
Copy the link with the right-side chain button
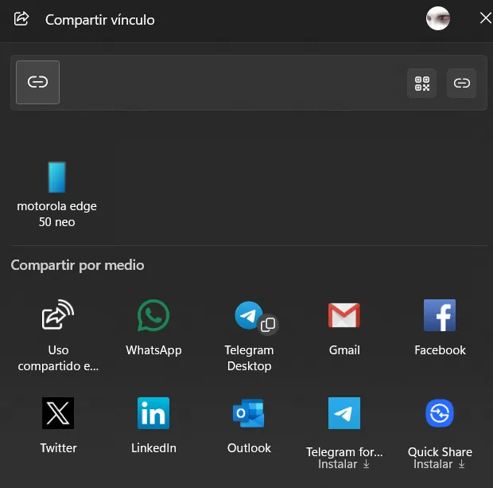pyautogui.click(x=461, y=84)
